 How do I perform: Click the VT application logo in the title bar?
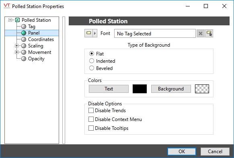7,6
